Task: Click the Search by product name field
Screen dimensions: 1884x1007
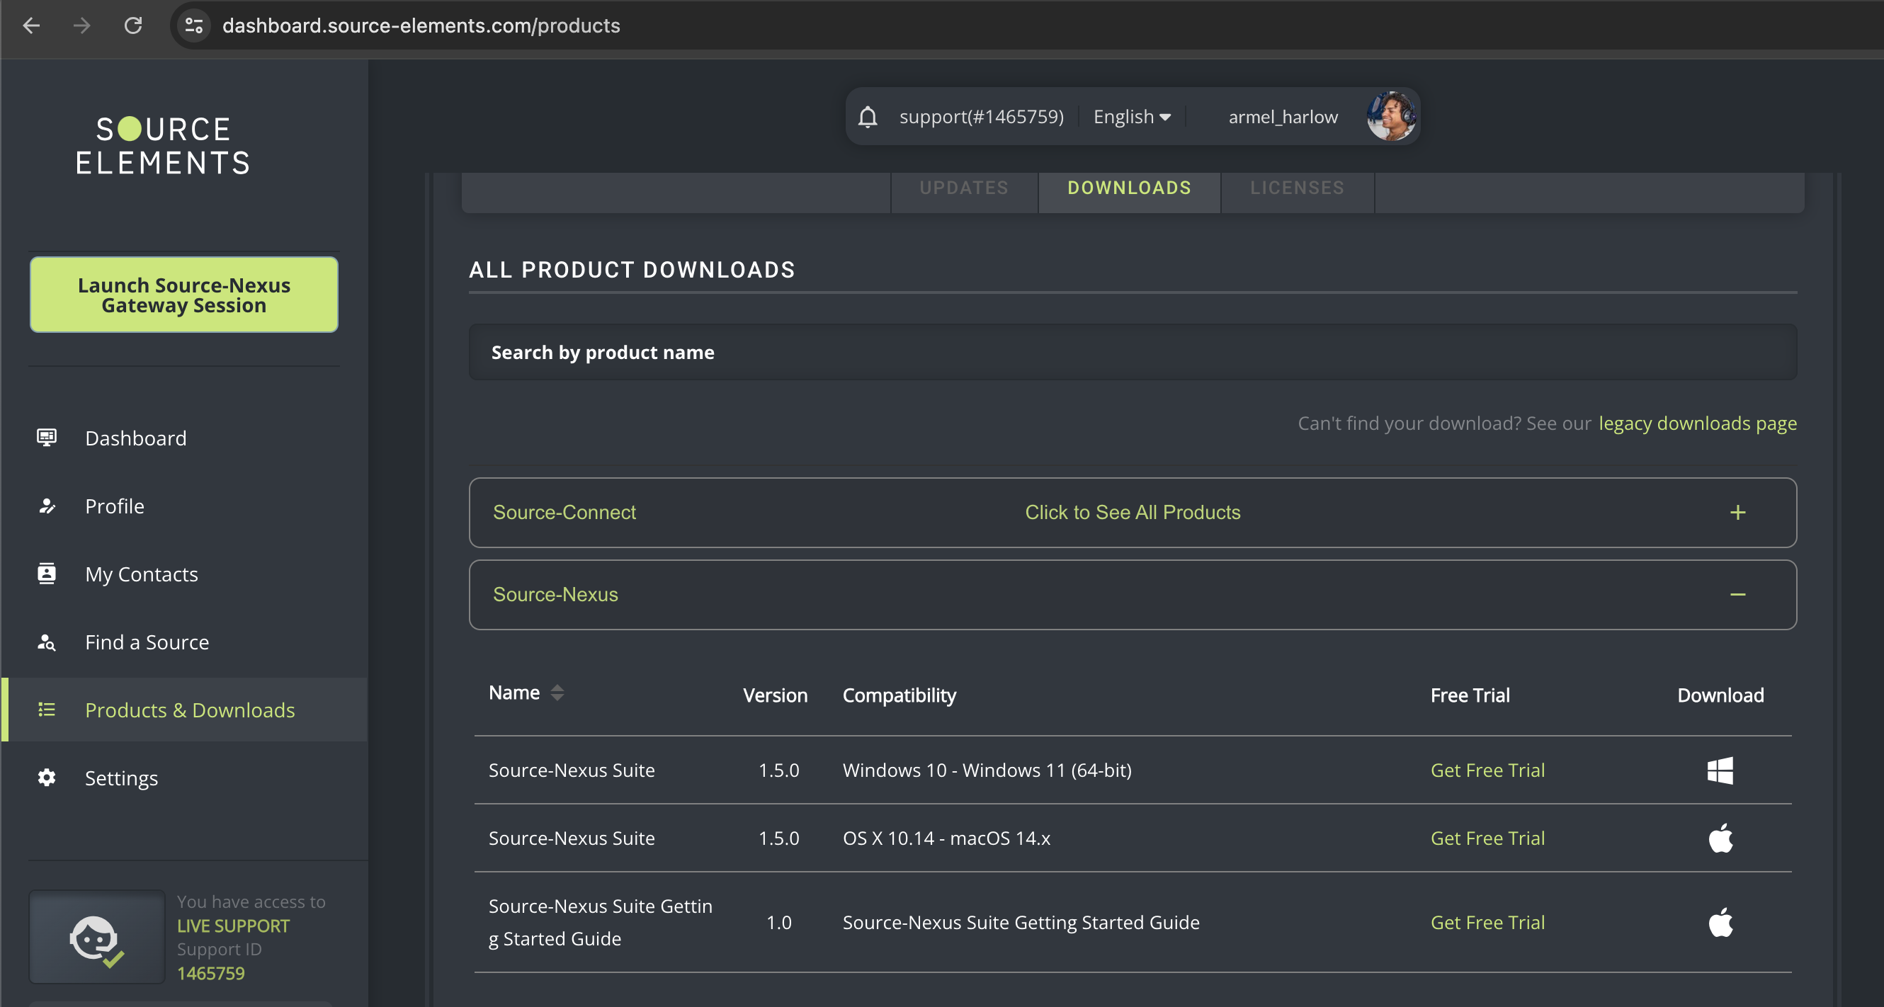Action: click(x=1131, y=353)
